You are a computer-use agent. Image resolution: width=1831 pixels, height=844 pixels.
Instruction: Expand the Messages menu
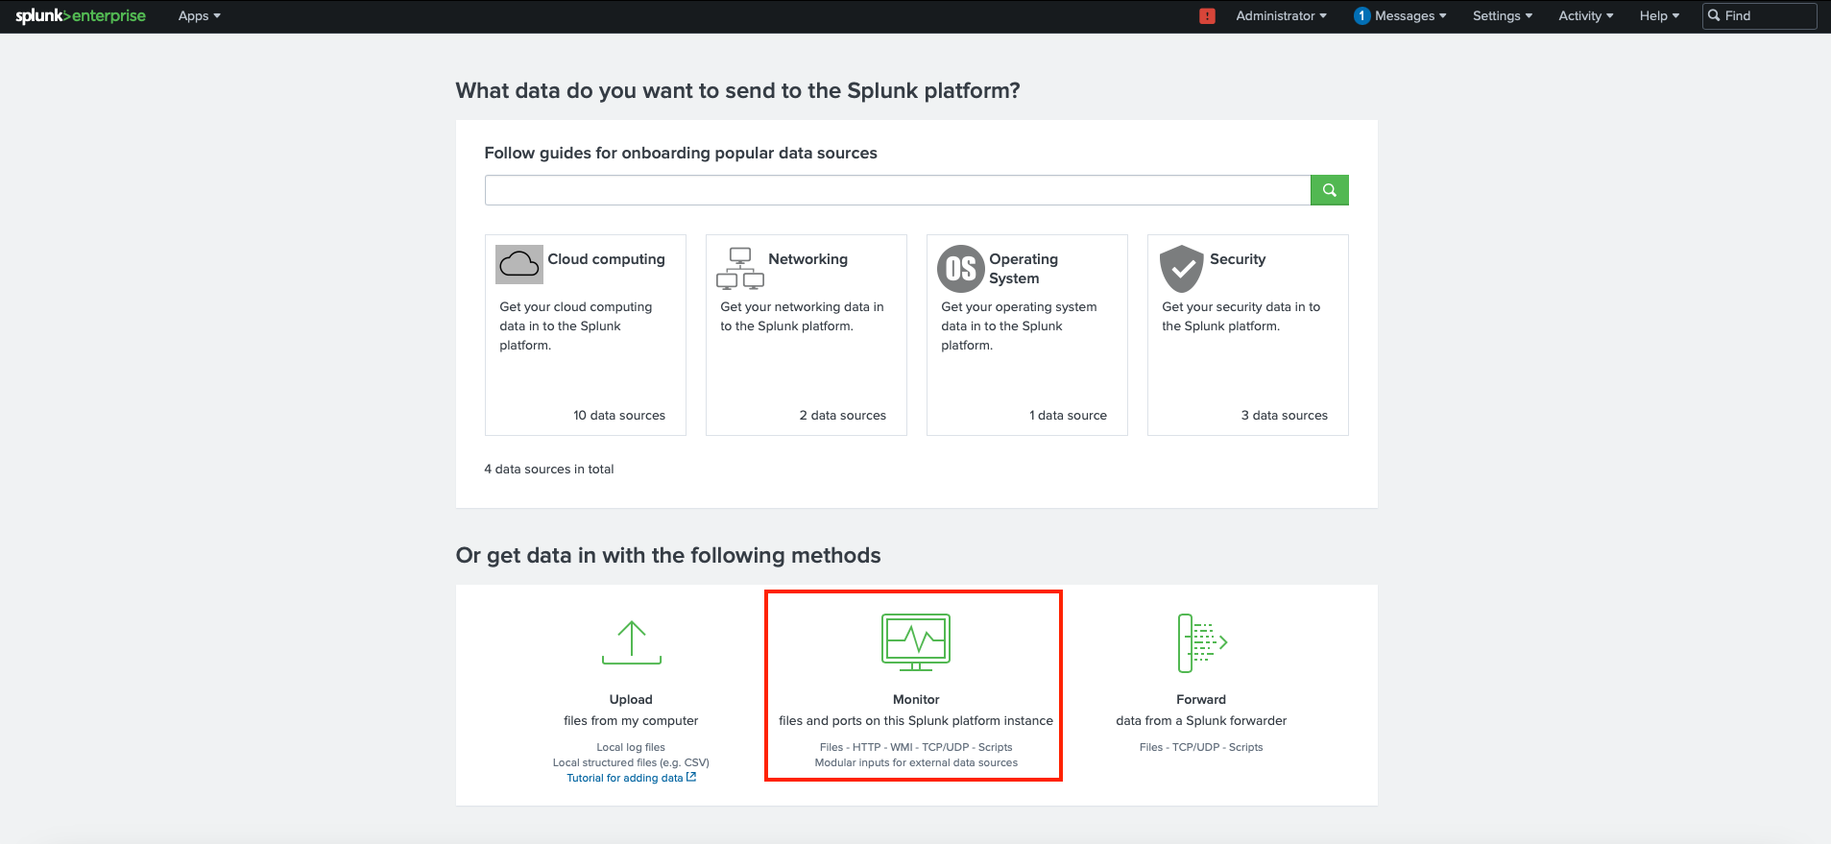pos(1409,15)
